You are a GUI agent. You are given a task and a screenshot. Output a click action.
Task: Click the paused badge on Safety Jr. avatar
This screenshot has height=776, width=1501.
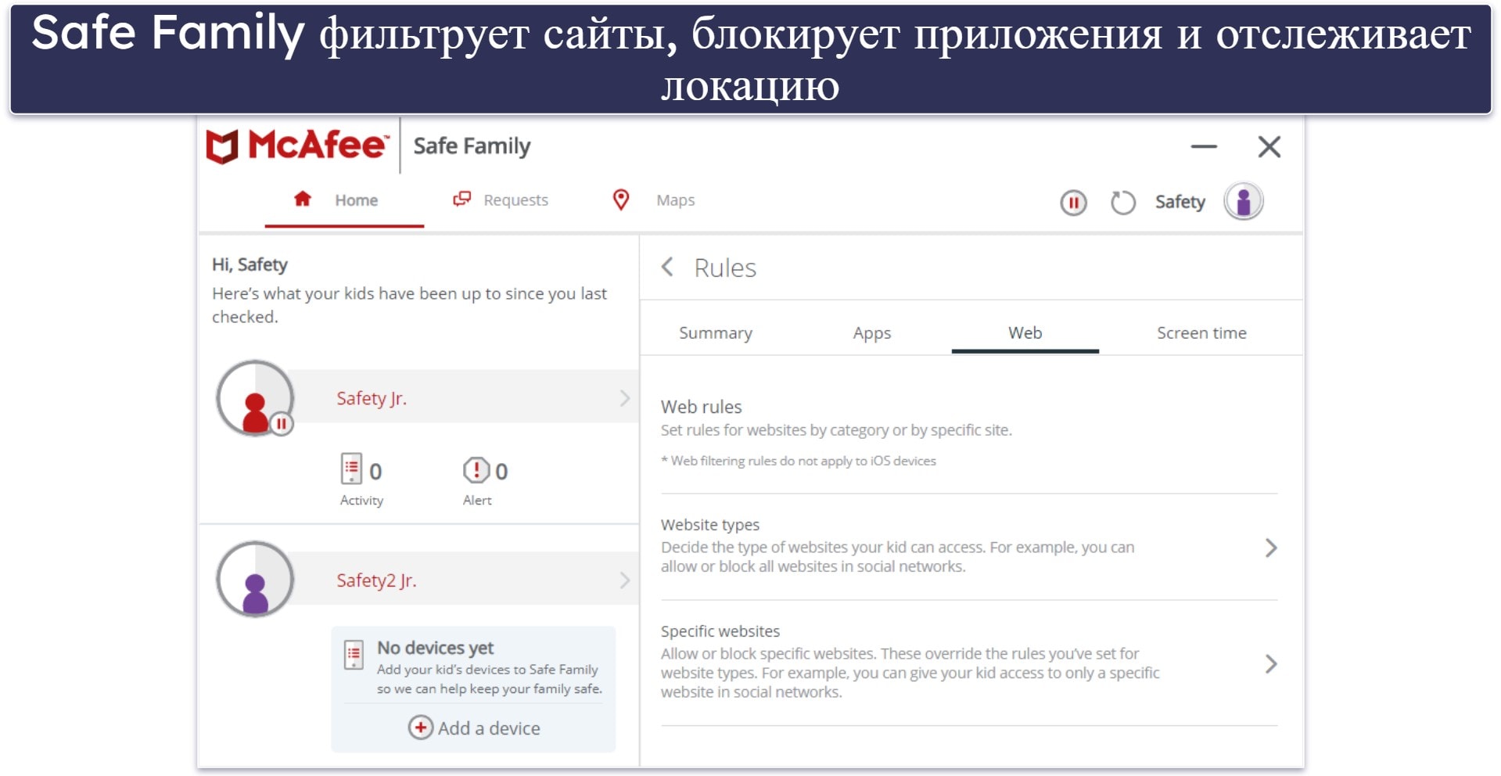coord(282,424)
